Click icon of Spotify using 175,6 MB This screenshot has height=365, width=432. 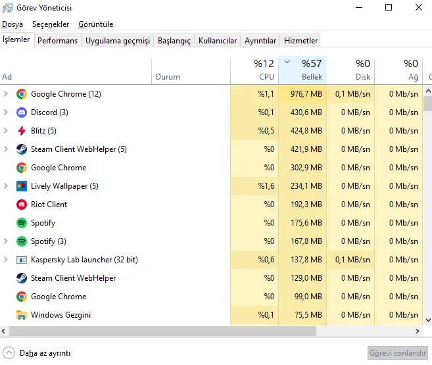22,223
